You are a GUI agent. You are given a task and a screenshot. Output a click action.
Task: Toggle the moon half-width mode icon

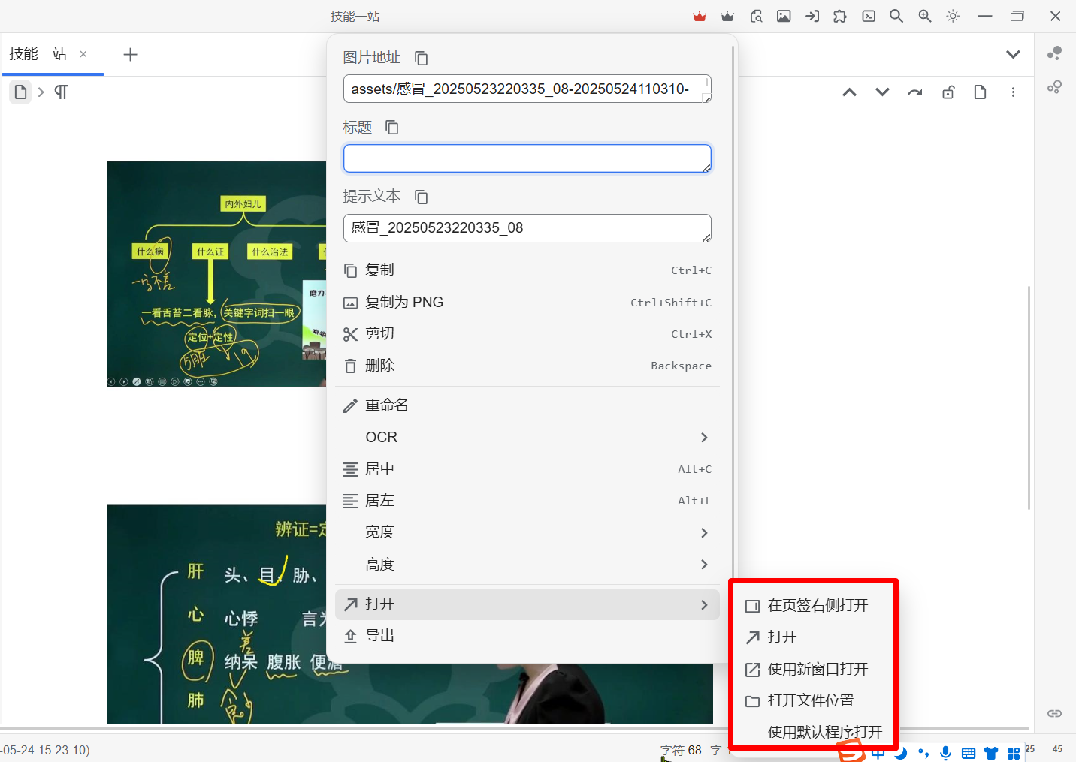(901, 753)
